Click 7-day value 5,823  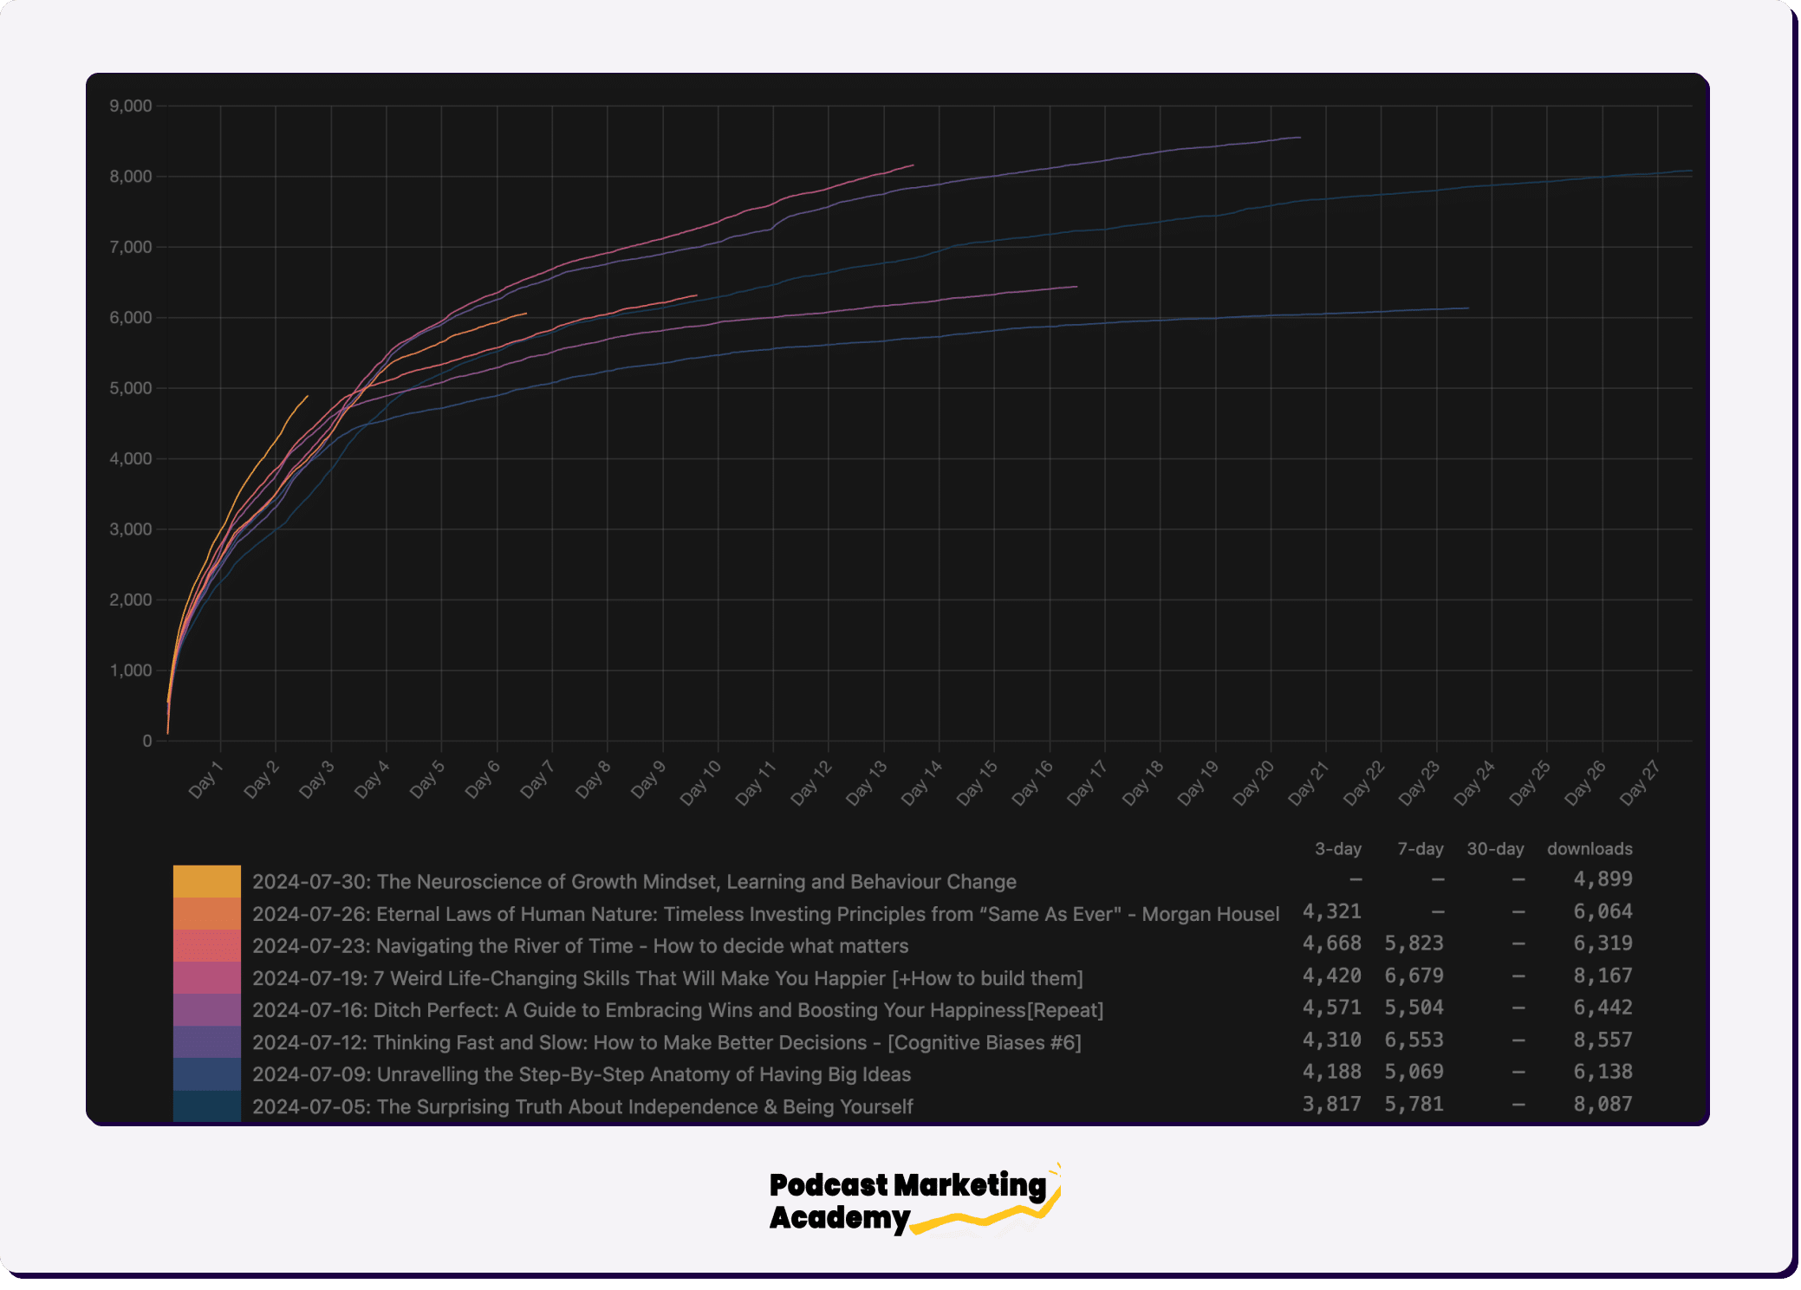pyautogui.click(x=1414, y=943)
